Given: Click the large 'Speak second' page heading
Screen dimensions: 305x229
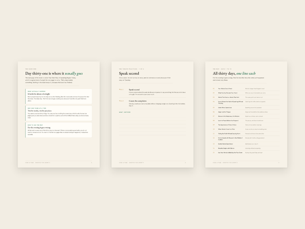Looking at the screenshot, I should pyautogui.click(x=129, y=73).
